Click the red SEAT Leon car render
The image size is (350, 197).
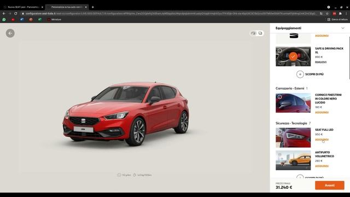[x=126, y=114]
